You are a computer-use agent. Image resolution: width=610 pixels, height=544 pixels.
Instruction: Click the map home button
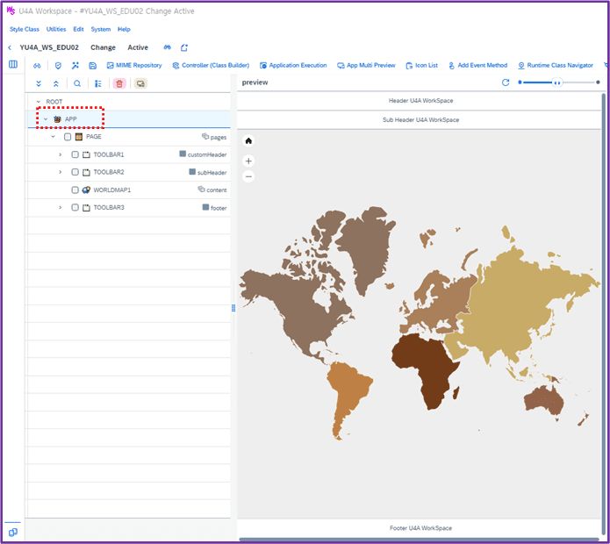point(248,140)
